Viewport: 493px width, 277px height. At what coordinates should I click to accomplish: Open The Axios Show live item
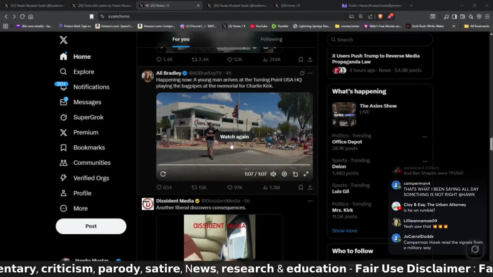(x=380, y=114)
